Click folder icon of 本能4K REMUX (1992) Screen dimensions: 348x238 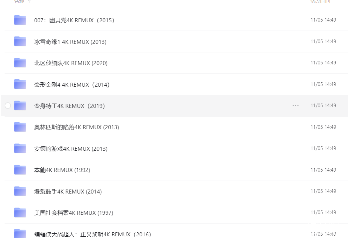20,170
